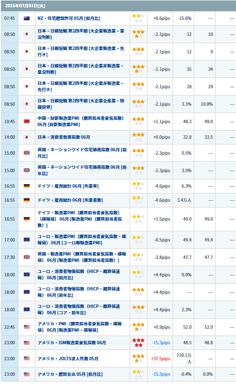Click the New Zealand flag icon at 07:45
Image resolution: width=236 pixels, height=384 pixels.
27,18
